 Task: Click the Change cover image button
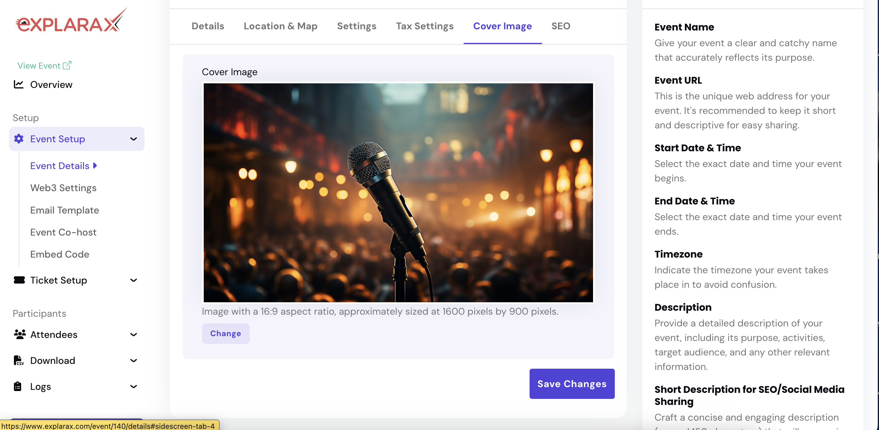(225, 333)
